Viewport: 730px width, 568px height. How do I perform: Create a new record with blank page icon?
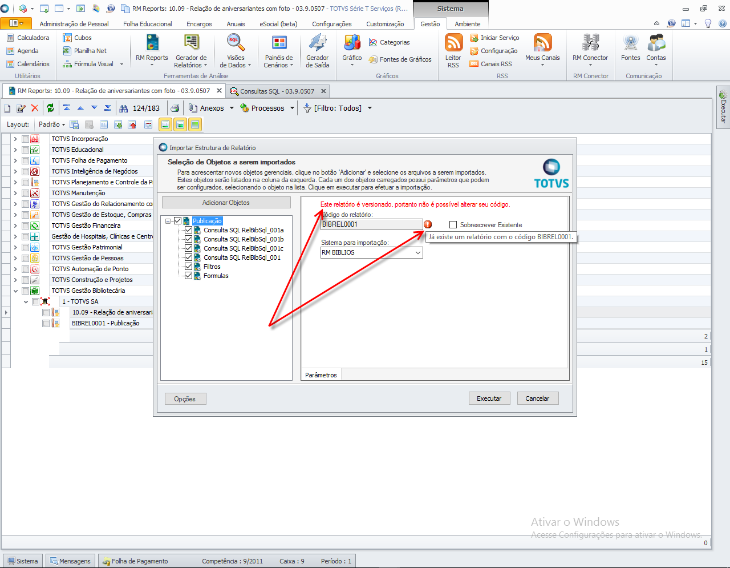(x=7, y=108)
